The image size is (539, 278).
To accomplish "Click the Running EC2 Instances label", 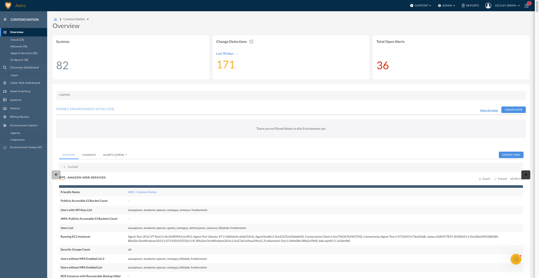I will tap(76, 237).
